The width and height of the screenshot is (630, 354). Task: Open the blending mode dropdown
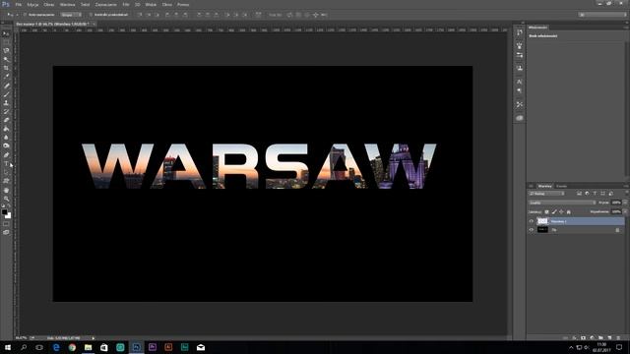(562, 203)
